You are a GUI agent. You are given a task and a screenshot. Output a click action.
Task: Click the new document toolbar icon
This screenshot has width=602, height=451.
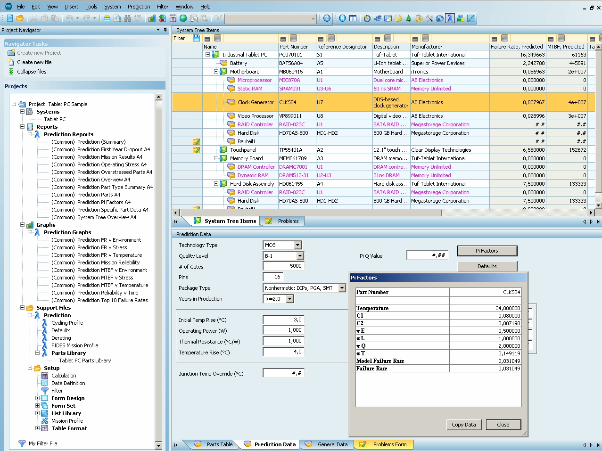10,18
